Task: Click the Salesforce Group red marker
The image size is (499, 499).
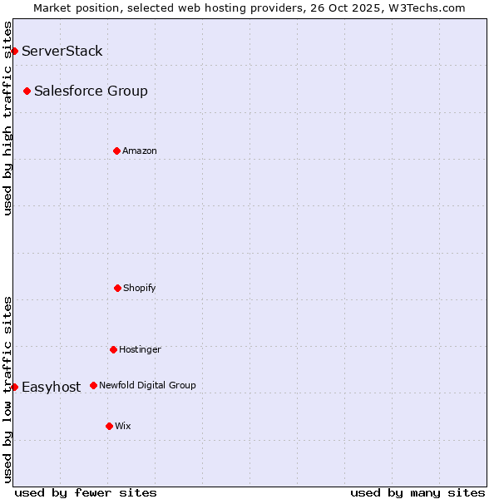Action: click(x=27, y=91)
